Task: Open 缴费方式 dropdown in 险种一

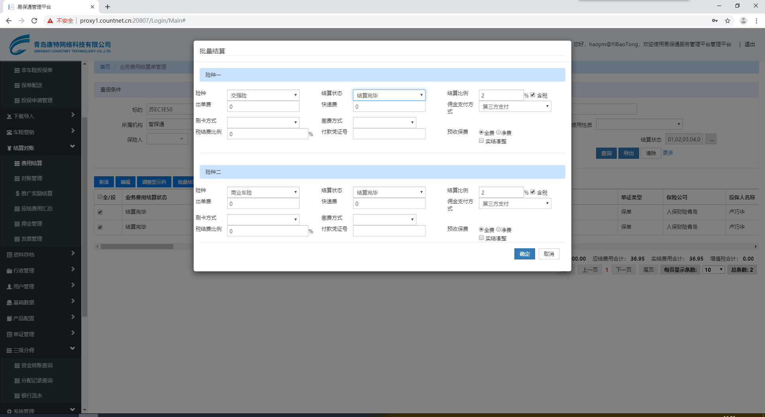Action: (x=384, y=122)
